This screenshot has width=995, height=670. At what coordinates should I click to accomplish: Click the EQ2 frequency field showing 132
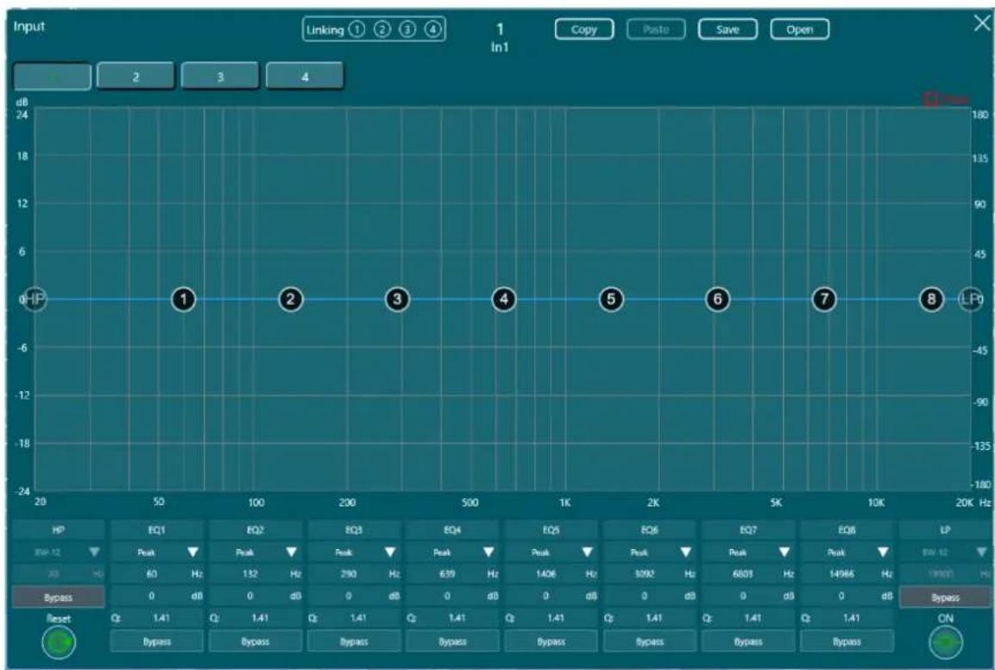tap(255, 574)
